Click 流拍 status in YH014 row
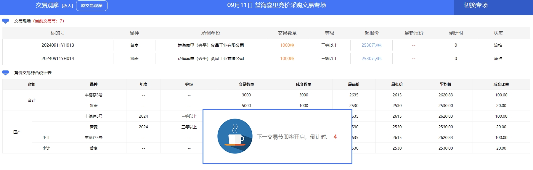Screen dimensions: 533x170 [x=498, y=59]
